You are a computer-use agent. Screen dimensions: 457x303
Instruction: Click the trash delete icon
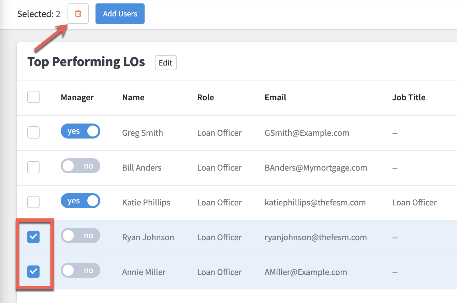click(78, 14)
